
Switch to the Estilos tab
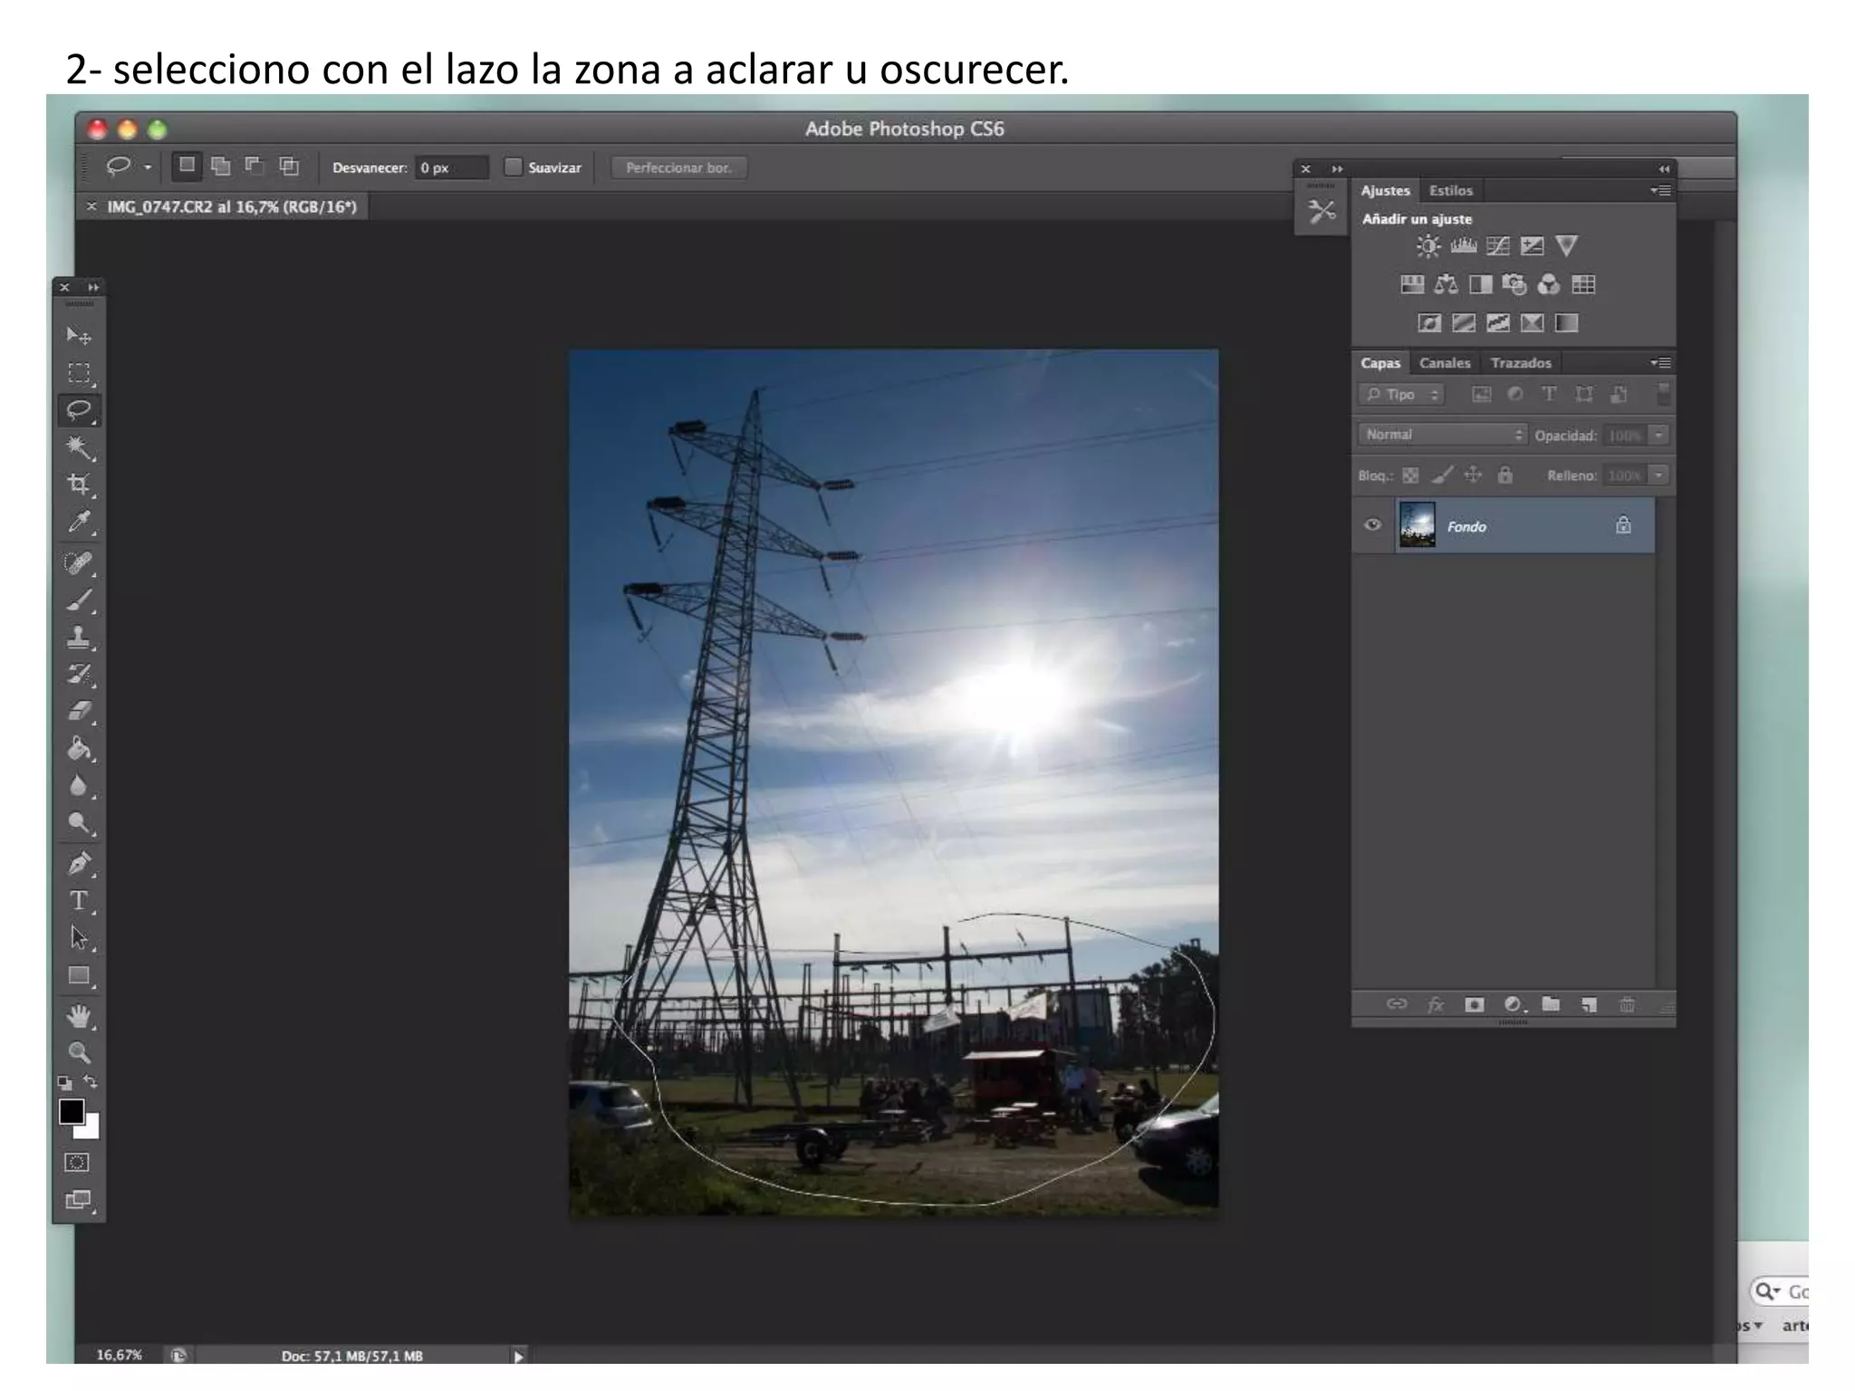1450,191
